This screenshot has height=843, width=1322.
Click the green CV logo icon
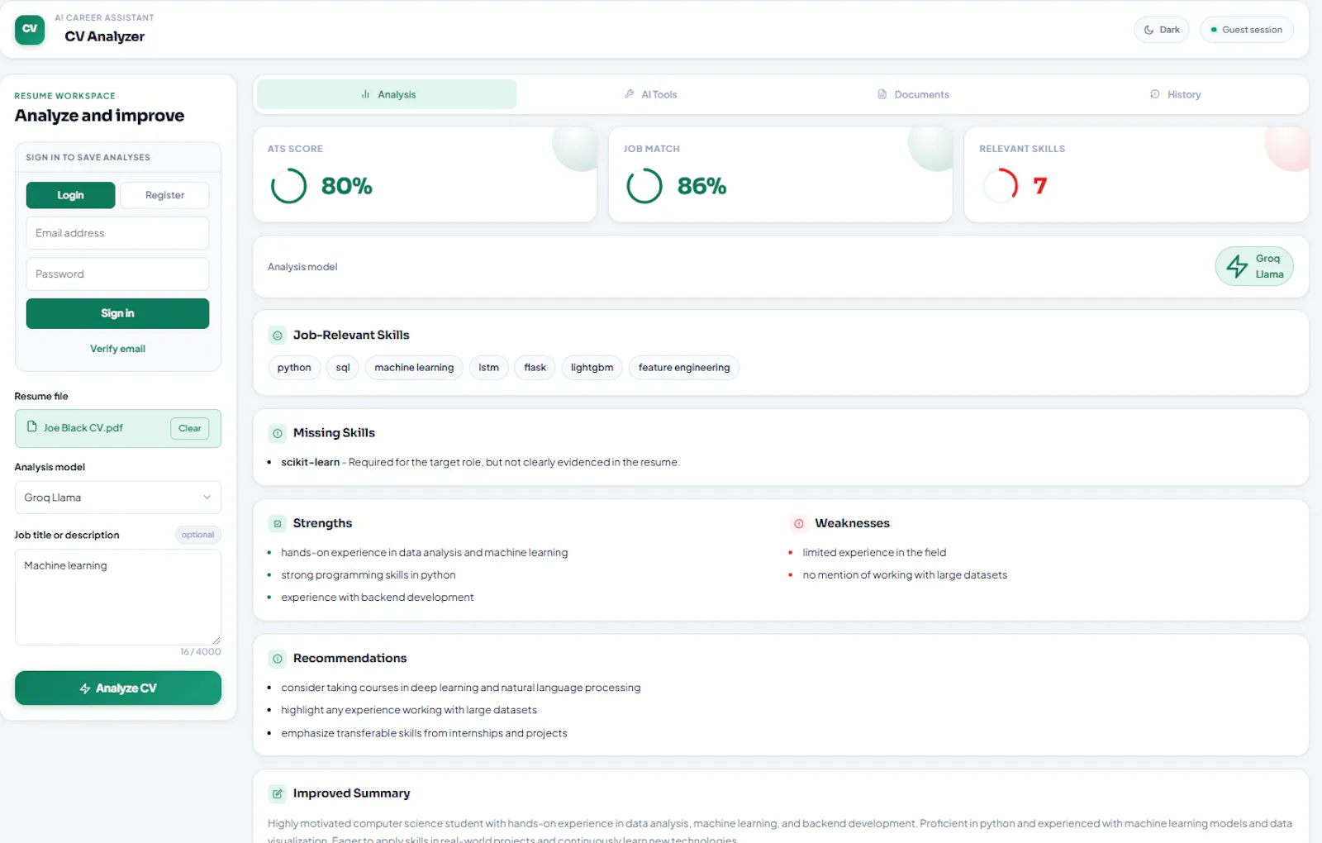(x=30, y=30)
